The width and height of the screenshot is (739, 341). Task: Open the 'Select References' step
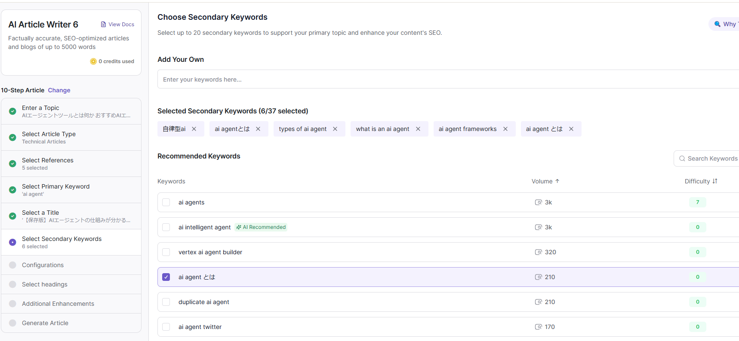tap(47, 164)
